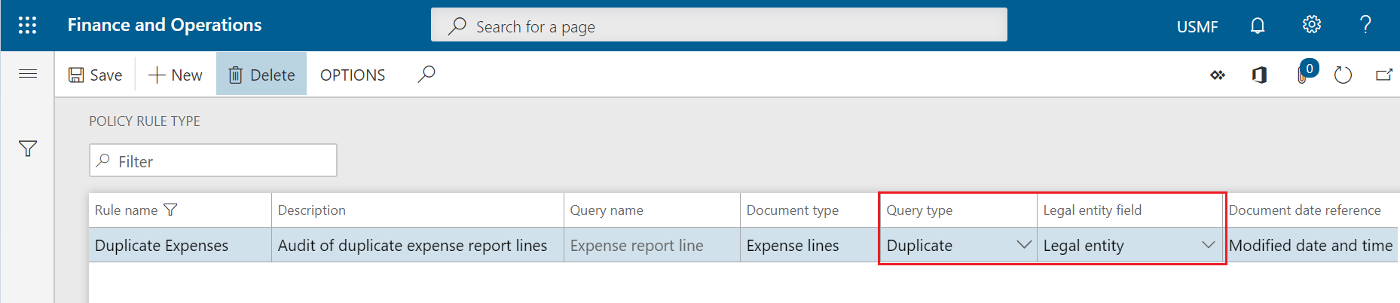Image resolution: width=1400 pixels, height=303 pixels.
Task: Expand the hamburger navigation pane
Action: pyautogui.click(x=28, y=73)
